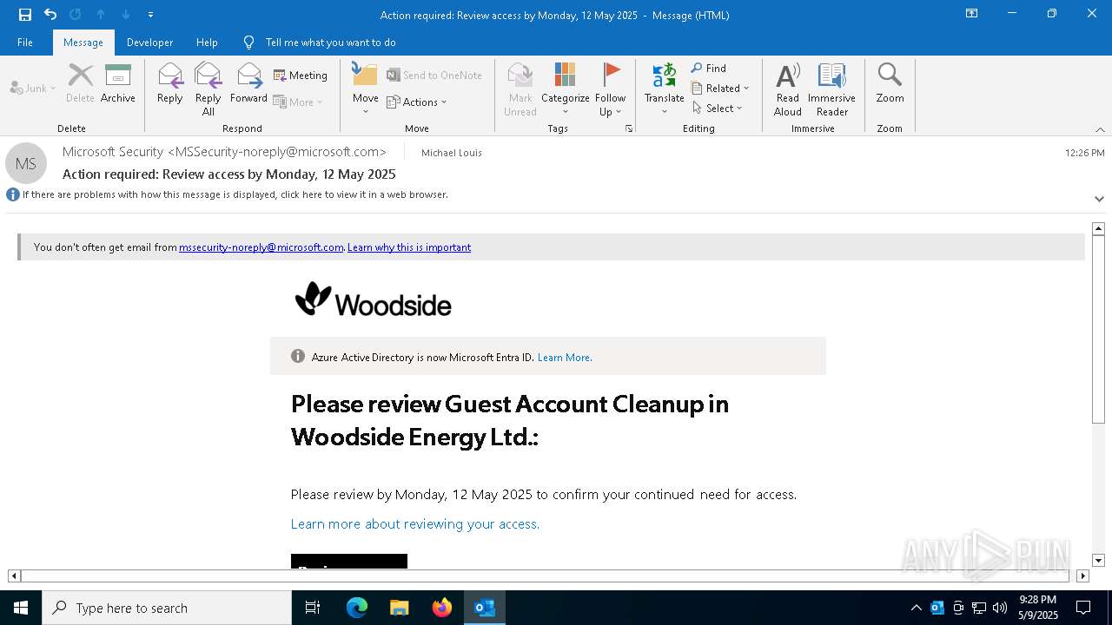Switch to the Developer tab
The width and height of the screenshot is (1112, 625).
(x=149, y=43)
